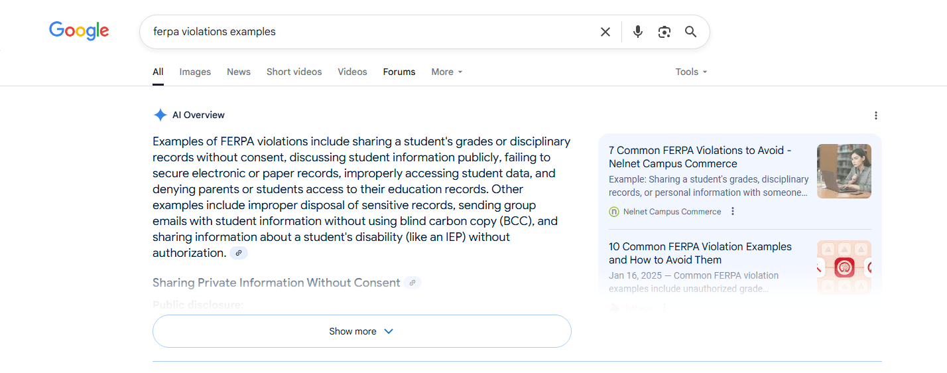Open AI Overview three-dot options menu
947x373 pixels.
[x=875, y=115]
